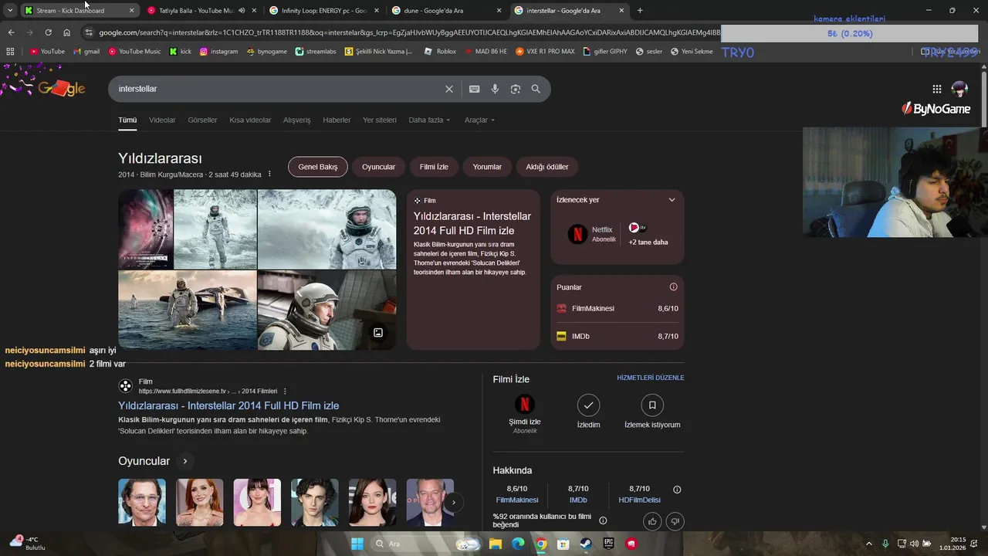
Task: Start voice search with microphone icon
Action: point(495,89)
